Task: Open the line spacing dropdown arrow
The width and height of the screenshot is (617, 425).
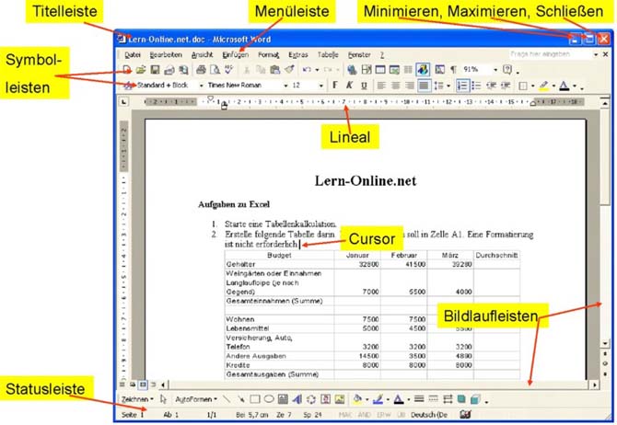Action: (448, 86)
